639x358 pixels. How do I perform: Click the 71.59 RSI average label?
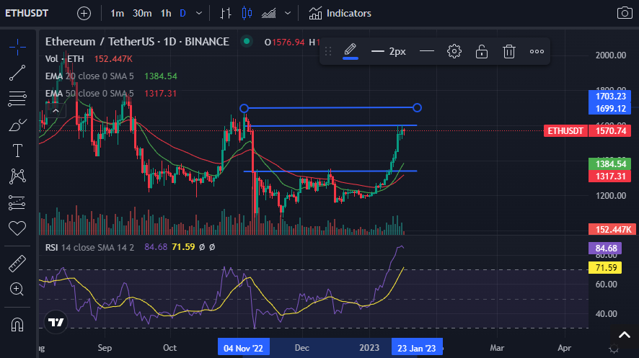click(605, 268)
